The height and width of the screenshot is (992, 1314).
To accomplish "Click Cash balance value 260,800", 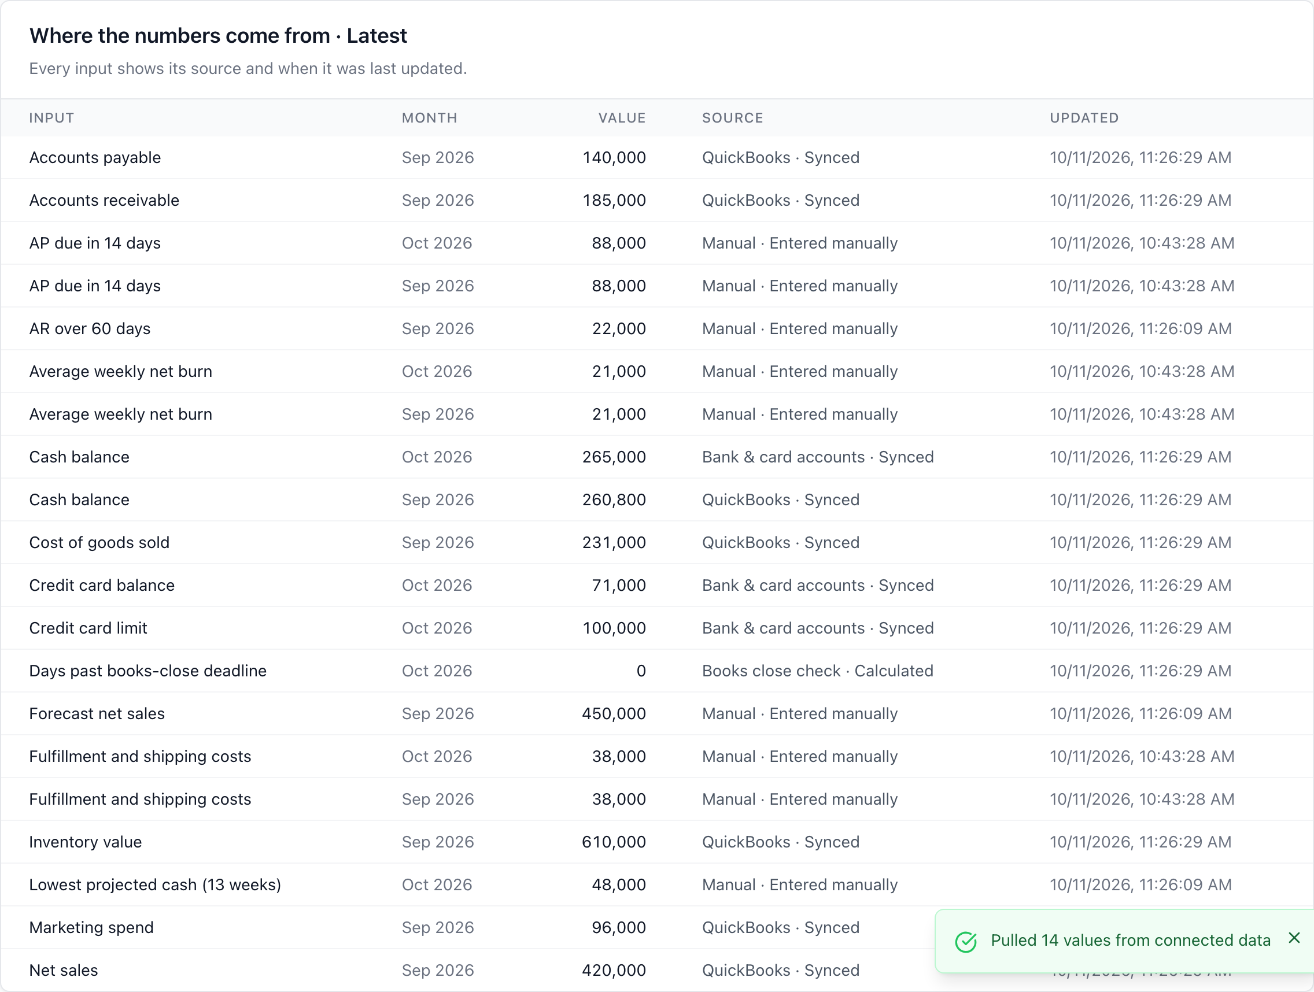I will click(614, 499).
